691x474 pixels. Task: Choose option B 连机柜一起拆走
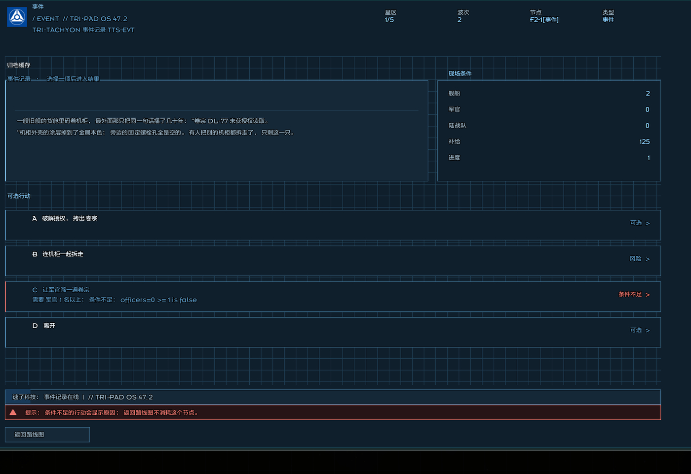(x=333, y=261)
